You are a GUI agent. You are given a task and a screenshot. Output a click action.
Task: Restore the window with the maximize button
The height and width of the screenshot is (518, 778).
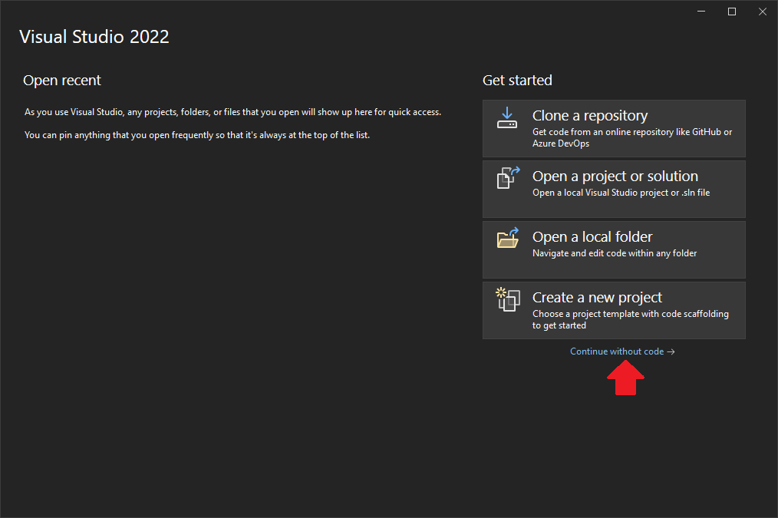[731, 11]
